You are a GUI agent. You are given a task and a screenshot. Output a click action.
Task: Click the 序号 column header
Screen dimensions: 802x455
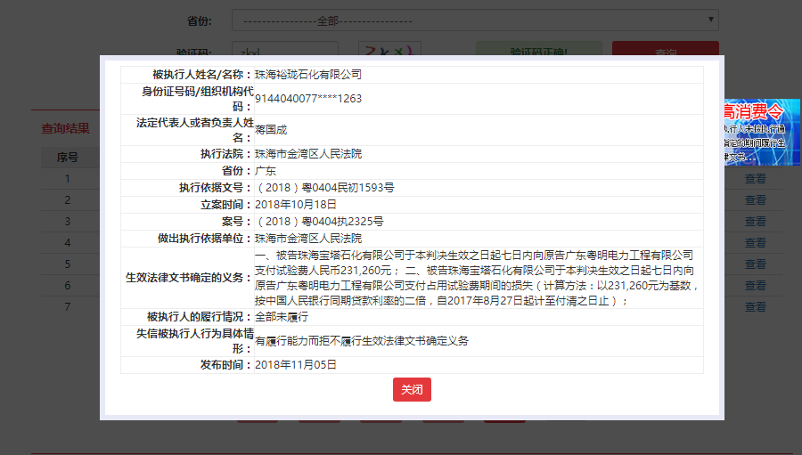click(x=67, y=158)
